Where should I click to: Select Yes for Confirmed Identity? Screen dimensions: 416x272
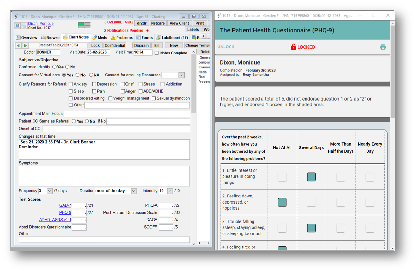[54, 67]
